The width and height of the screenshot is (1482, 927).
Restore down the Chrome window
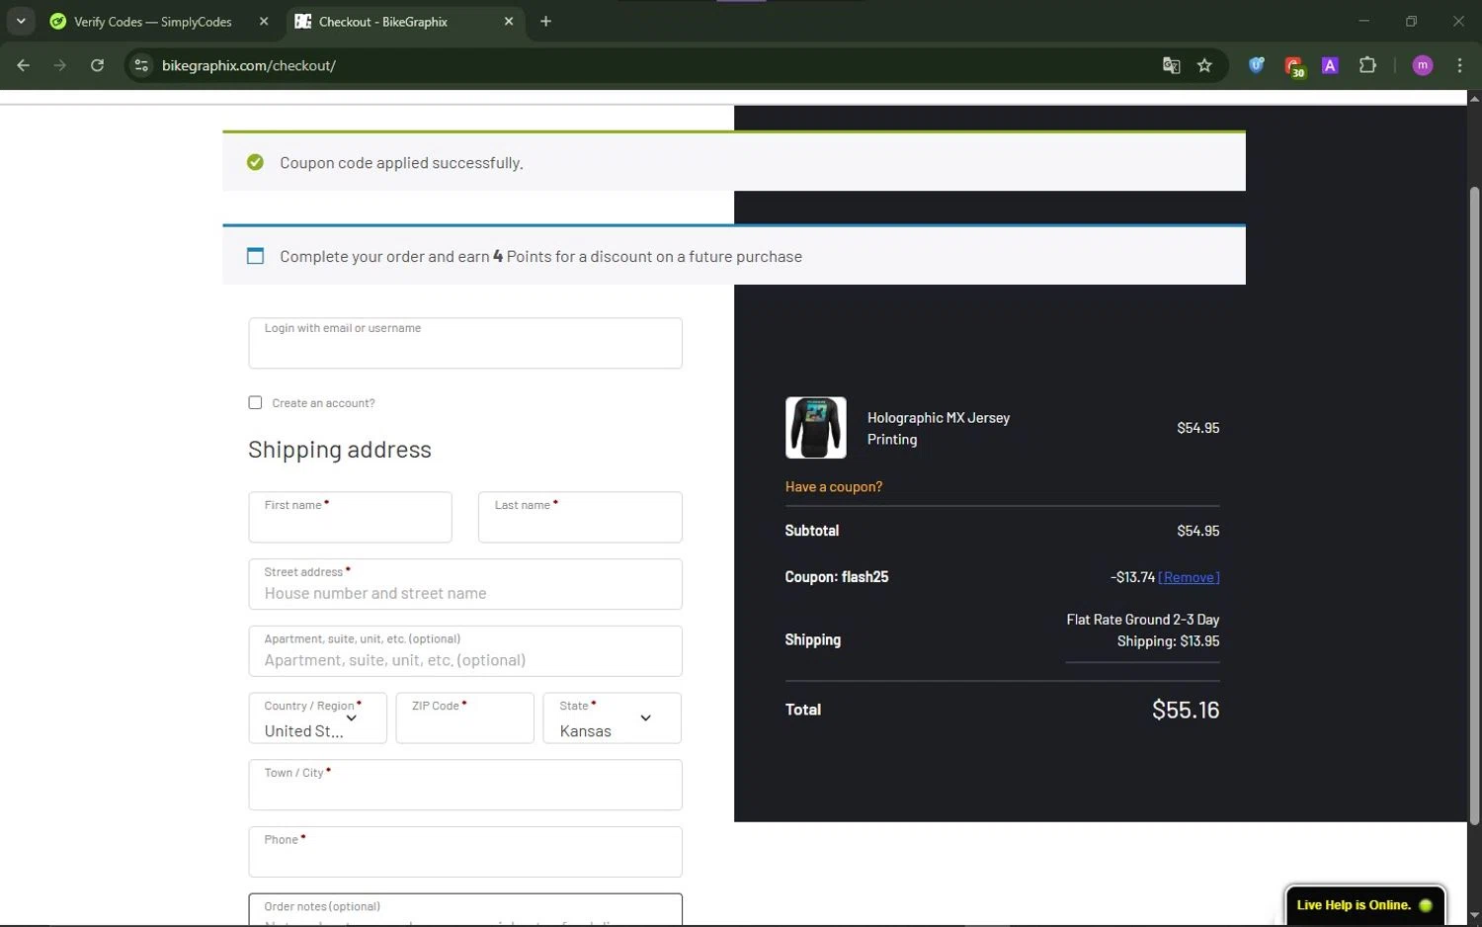point(1411,21)
